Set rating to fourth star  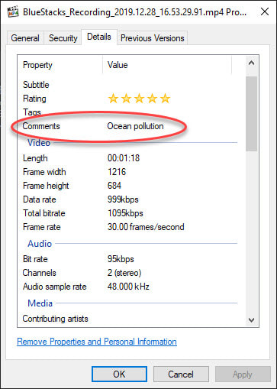click(x=152, y=99)
